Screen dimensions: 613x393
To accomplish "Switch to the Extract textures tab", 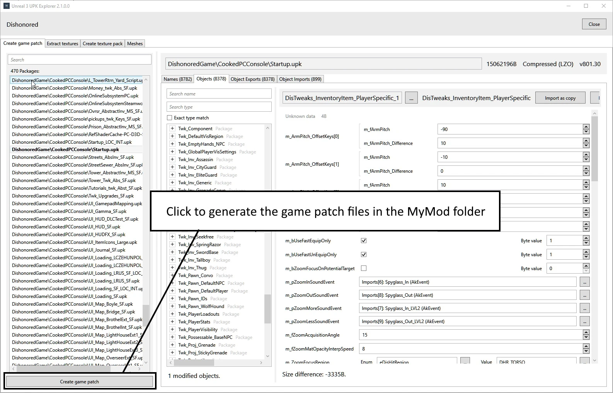I will pos(62,44).
